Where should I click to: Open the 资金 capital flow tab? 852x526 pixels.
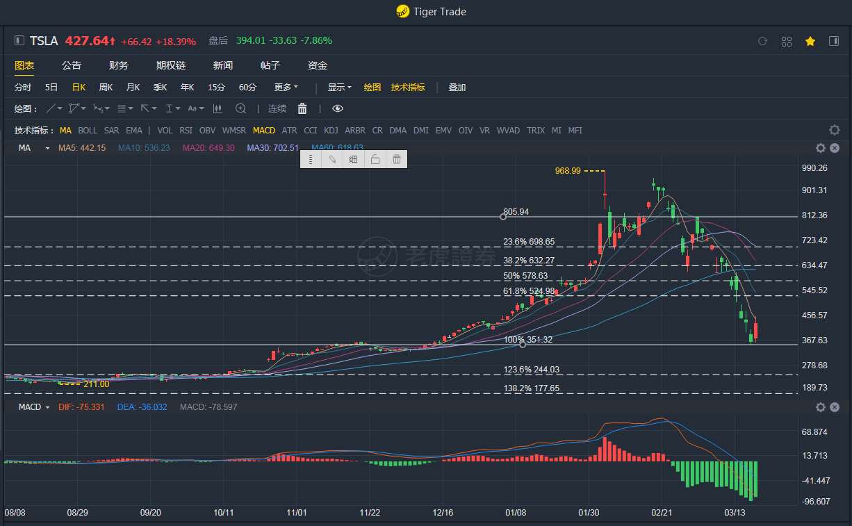click(318, 65)
